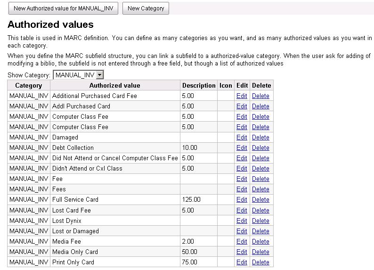This screenshot has height=270, width=374.
Task: Edit Did Not Attend or Cancel Computer Class Fee
Action: 242,158
